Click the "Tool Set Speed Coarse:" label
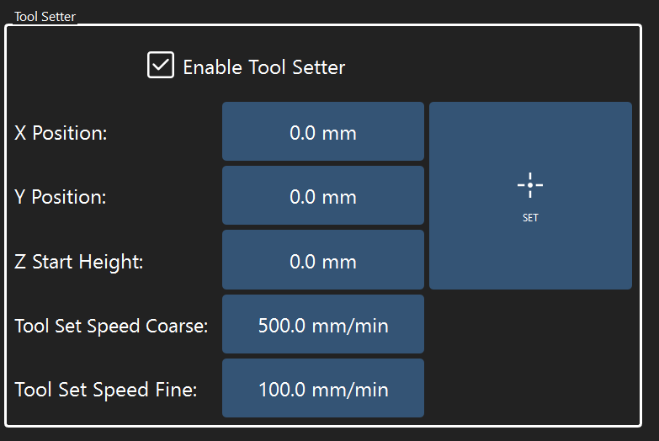This screenshot has height=441, width=659. coord(111,326)
